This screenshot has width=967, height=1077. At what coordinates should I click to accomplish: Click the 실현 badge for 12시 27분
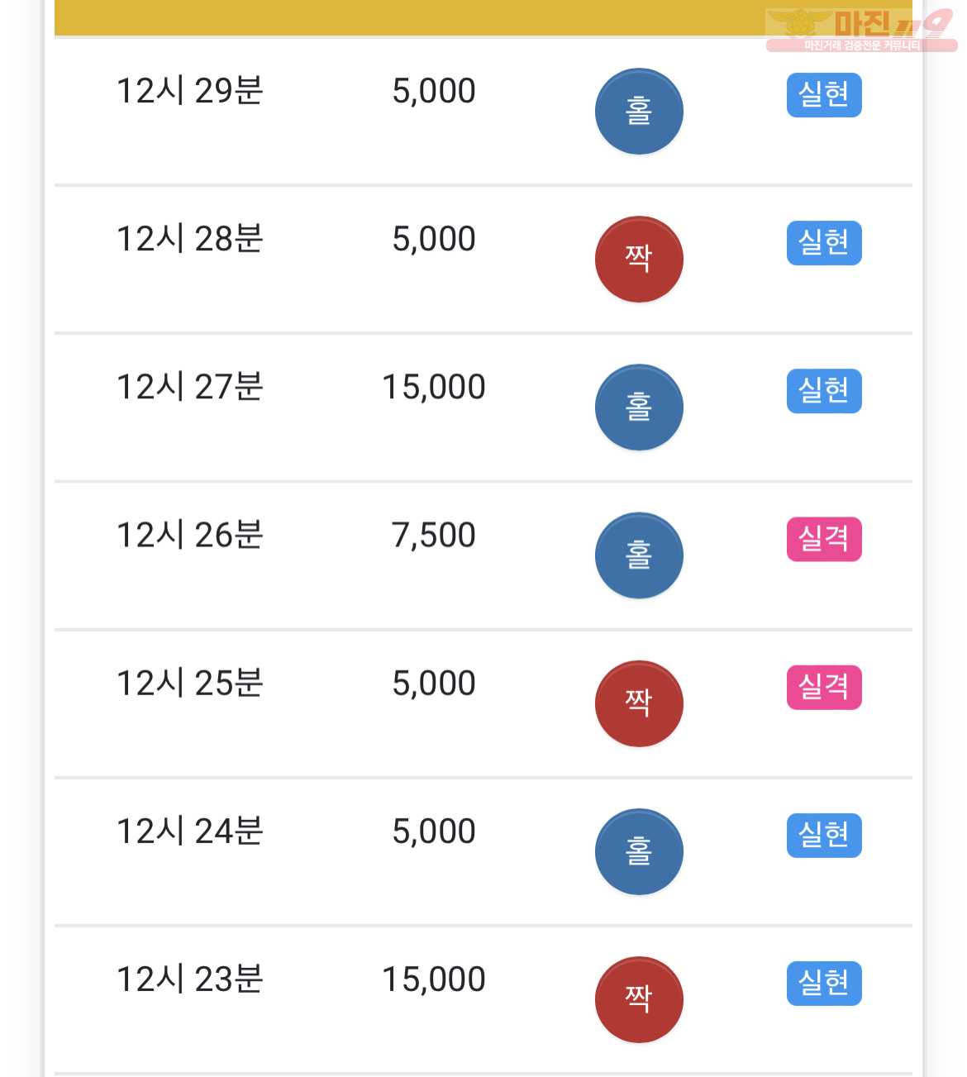[824, 391]
